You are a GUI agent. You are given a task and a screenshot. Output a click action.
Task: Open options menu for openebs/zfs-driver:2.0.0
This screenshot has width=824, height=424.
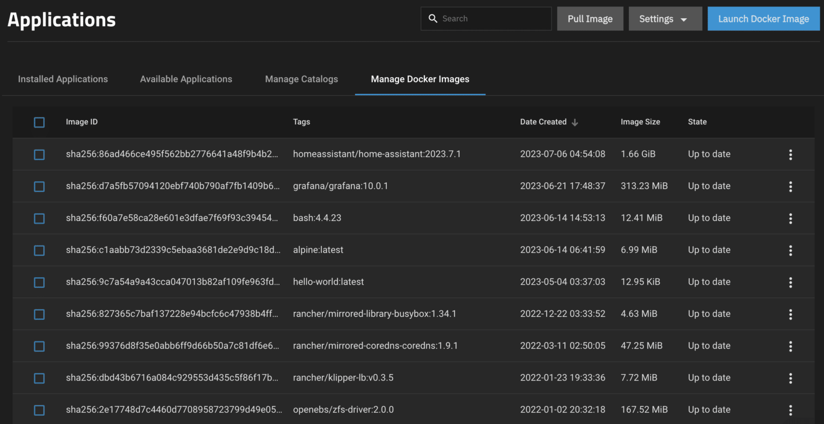tap(790, 410)
